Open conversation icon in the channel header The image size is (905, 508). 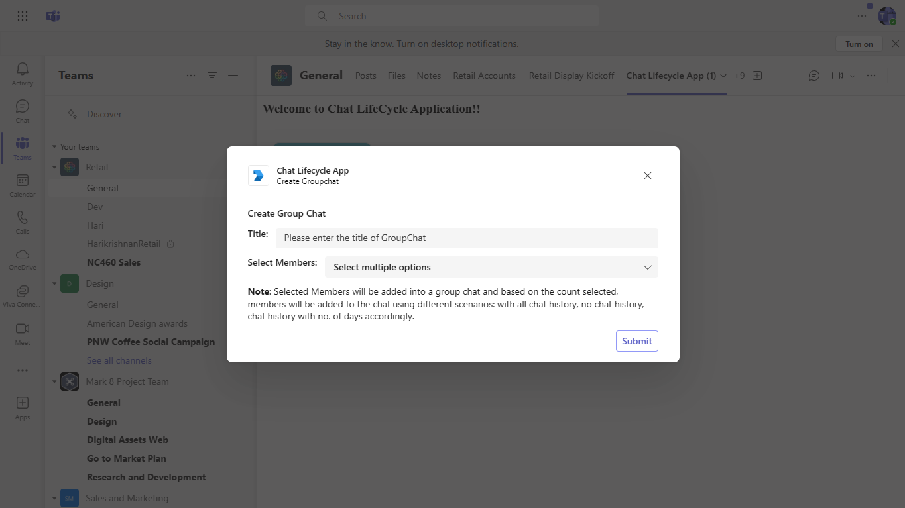pyautogui.click(x=814, y=76)
